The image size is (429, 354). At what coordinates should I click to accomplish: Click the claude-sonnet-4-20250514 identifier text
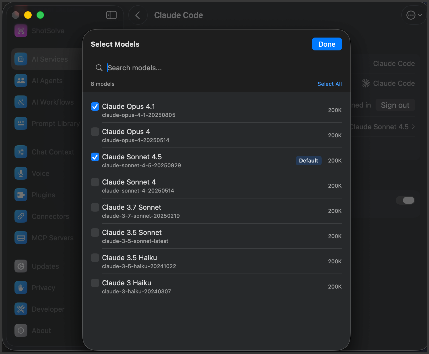pyautogui.click(x=138, y=191)
